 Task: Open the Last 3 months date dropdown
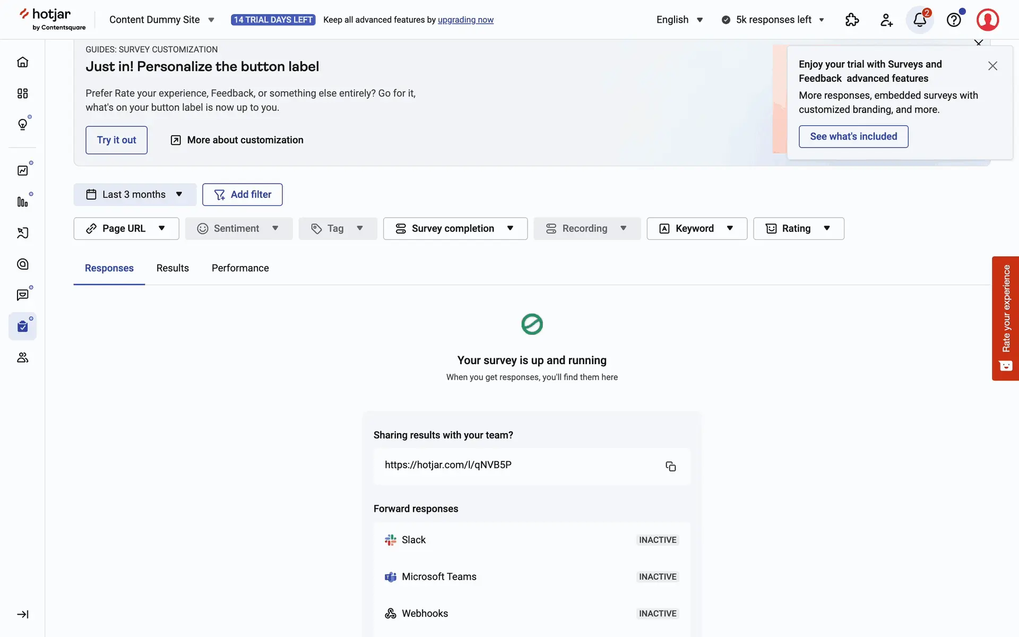[135, 194]
